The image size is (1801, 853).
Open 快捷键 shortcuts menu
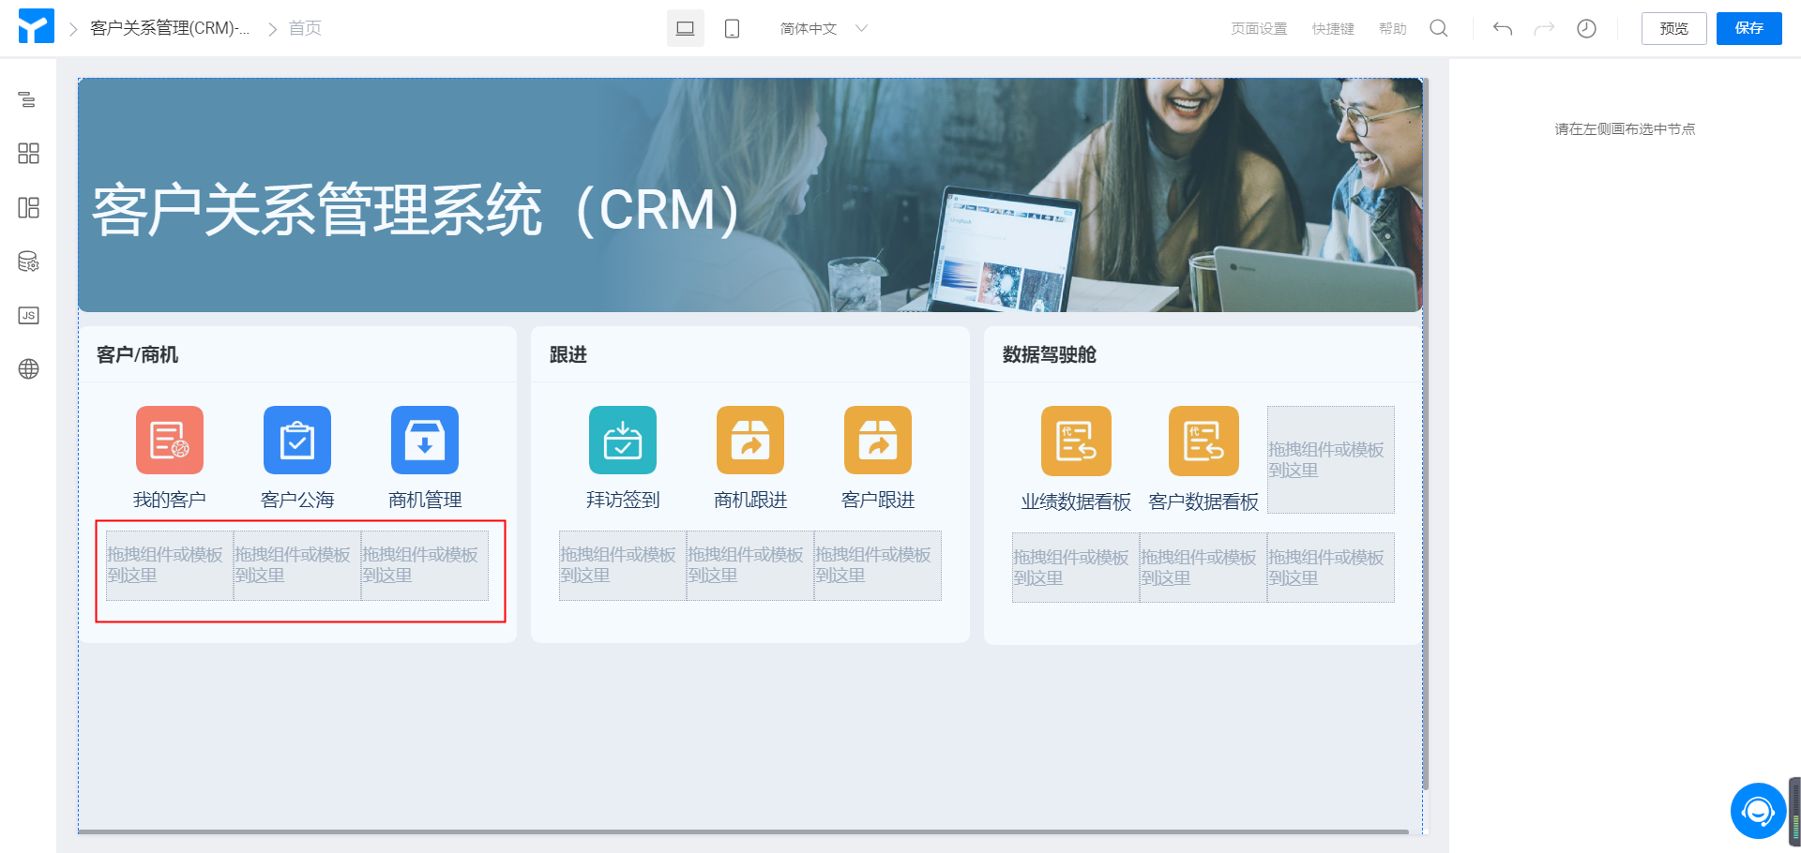click(x=1333, y=28)
